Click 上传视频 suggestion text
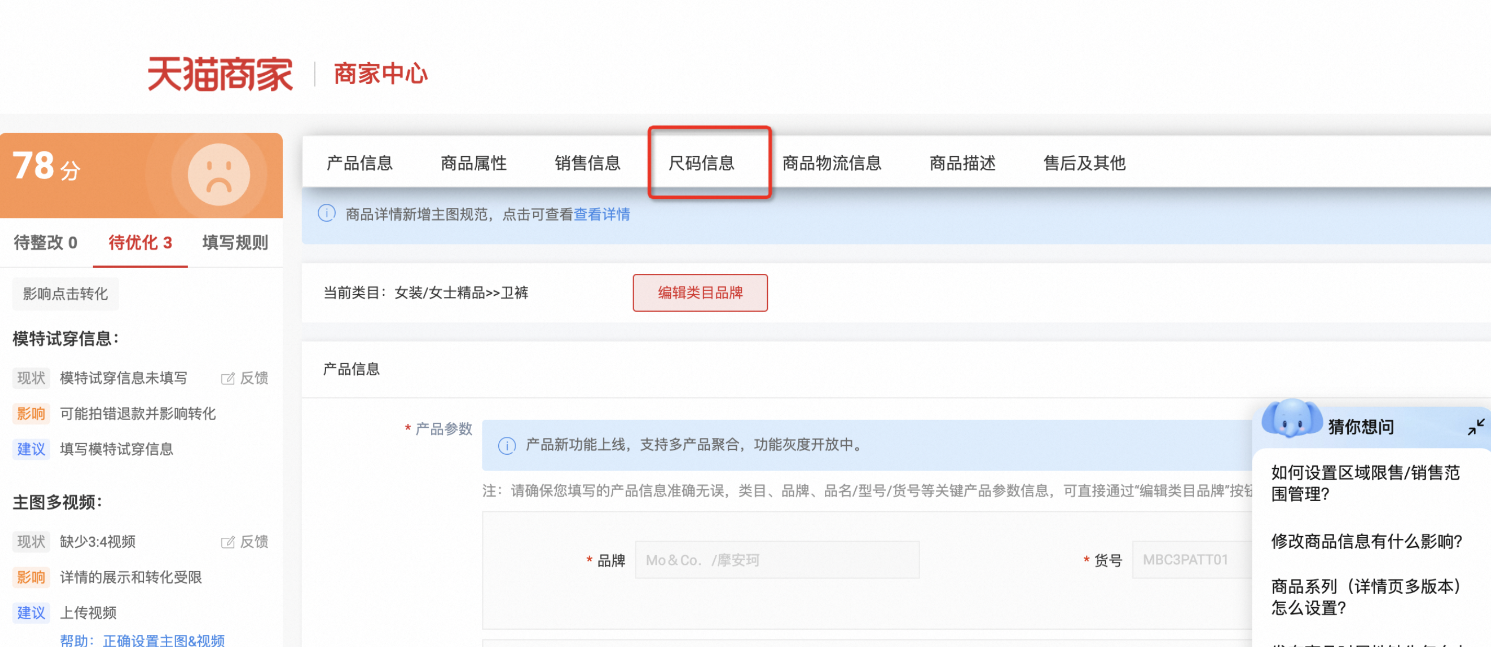The width and height of the screenshot is (1491, 647). click(88, 613)
